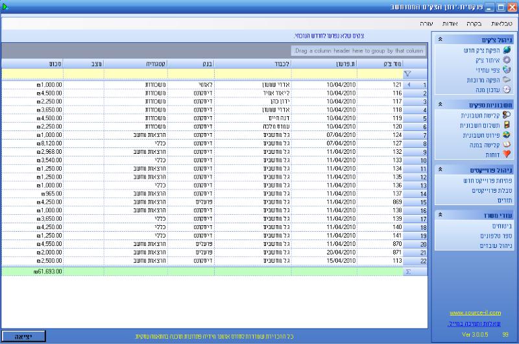The image size is (519, 344).
Task: Click the מצב column header
Action: (x=84, y=64)
